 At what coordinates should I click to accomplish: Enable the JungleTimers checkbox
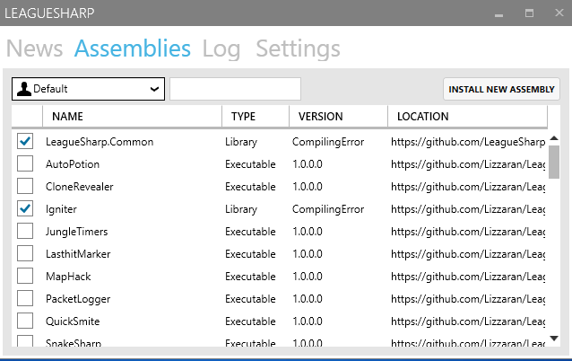tap(25, 232)
